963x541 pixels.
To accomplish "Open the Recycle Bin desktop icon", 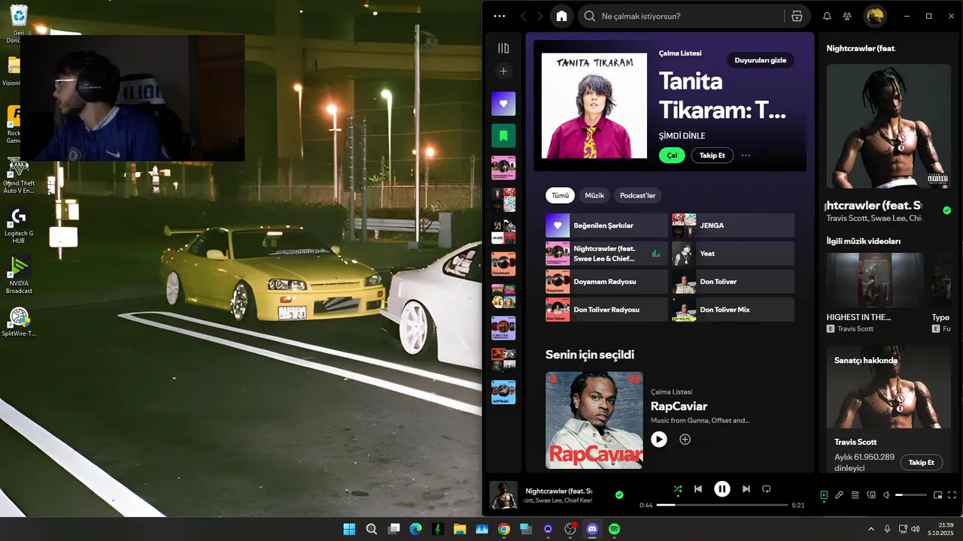I will click(x=19, y=24).
